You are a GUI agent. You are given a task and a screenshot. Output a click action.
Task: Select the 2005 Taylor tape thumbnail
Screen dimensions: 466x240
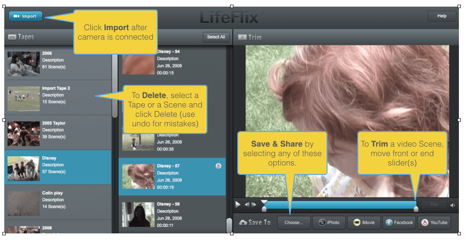click(x=24, y=133)
